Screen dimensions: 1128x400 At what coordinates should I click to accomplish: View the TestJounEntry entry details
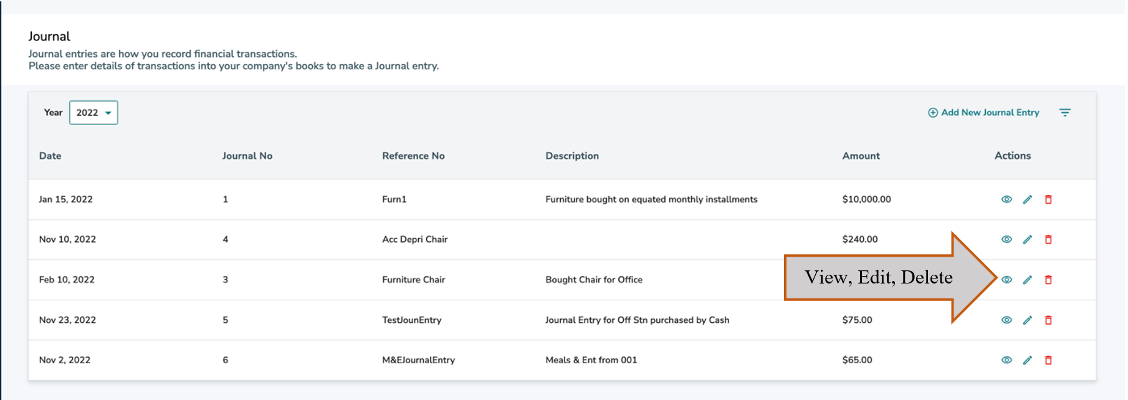[1006, 320]
